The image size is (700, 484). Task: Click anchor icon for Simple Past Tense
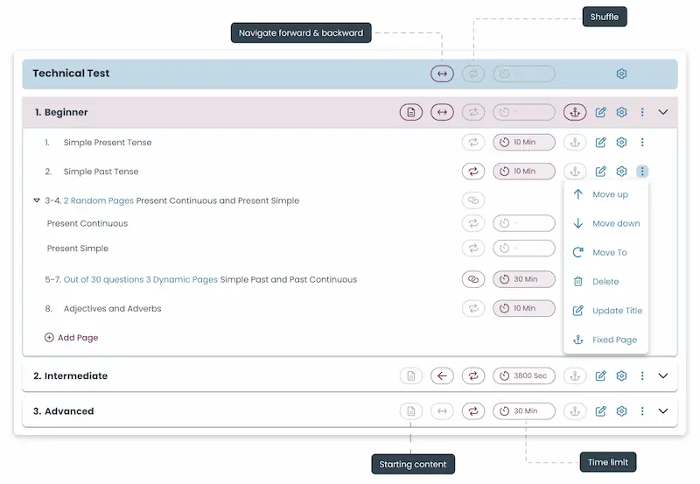pos(575,171)
